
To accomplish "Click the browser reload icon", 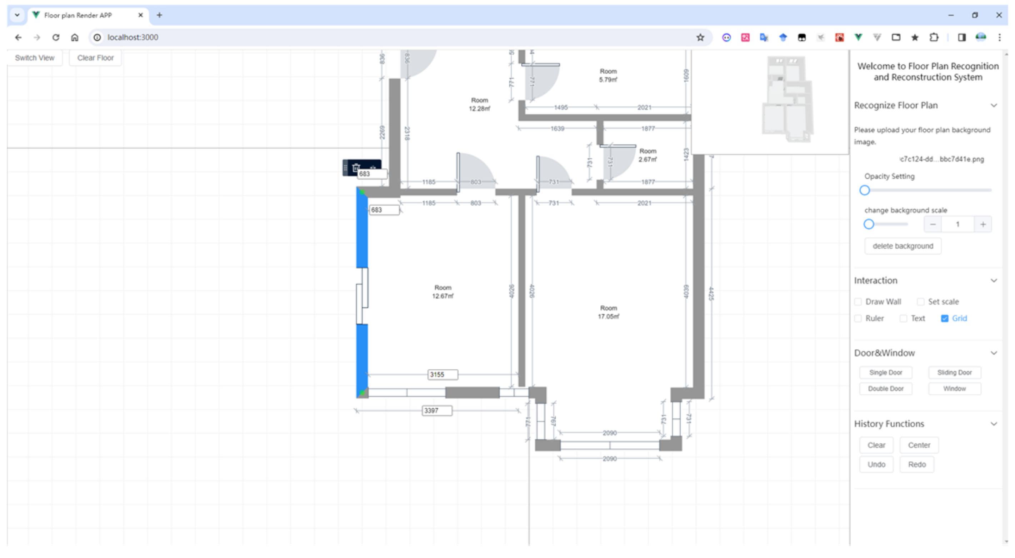I will (x=56, y=38).
